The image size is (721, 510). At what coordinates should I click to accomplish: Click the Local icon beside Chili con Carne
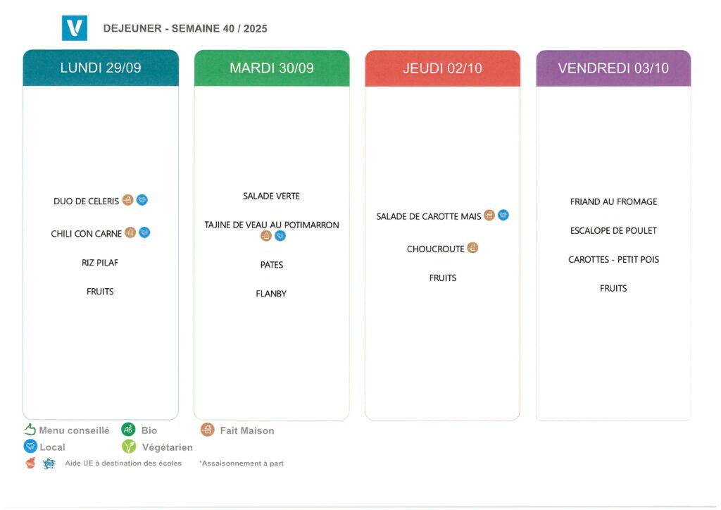(144, 232)
